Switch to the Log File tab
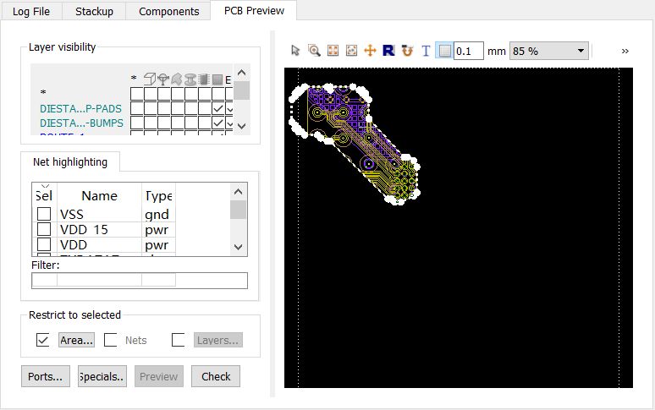This screenshot has width=655, height=410. point(31,11)
